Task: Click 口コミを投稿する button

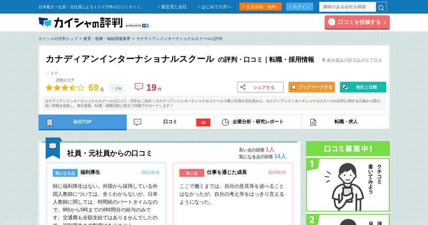Action: click(x=357, y=22)
